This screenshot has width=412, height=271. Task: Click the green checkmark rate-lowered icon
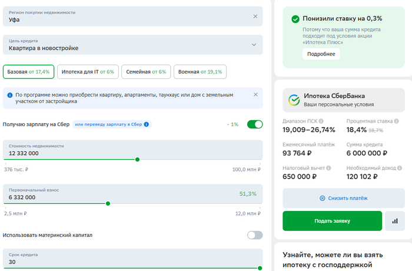click(x=295, y=19)
